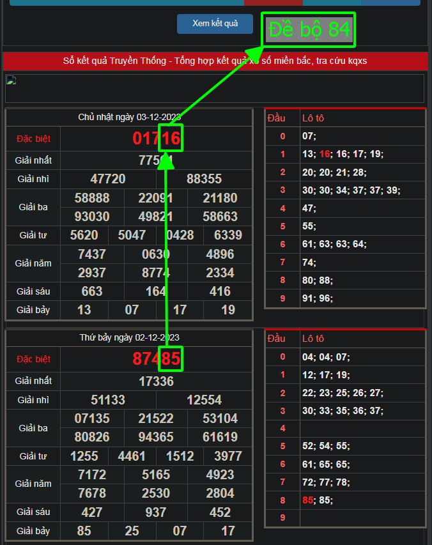The width and height of the screenshot is (432, 545).
Task: Open the red Sổ kết quả Truyền Thống banner
Action: click(215, 61)
